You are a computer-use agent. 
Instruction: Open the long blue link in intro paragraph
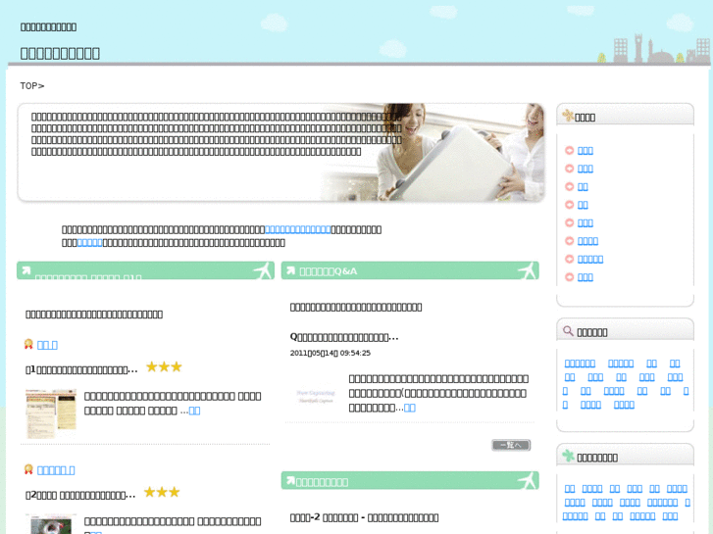298,229
